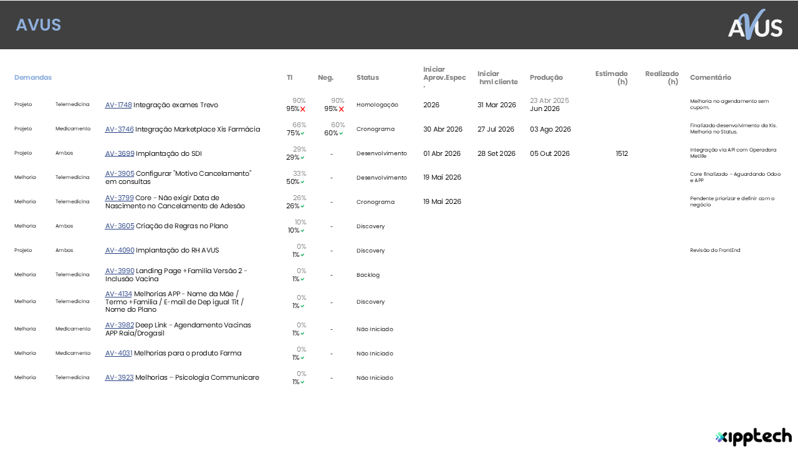Click the red X beside TI 95% for AV-1748
The height and width of the screenshot is (449, 798).
pyautogui.click(x=303, y=109)
